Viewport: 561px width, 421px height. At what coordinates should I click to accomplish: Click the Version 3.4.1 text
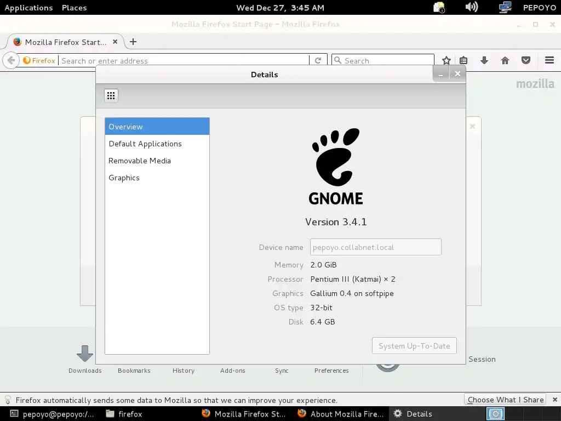pos(336,222)
